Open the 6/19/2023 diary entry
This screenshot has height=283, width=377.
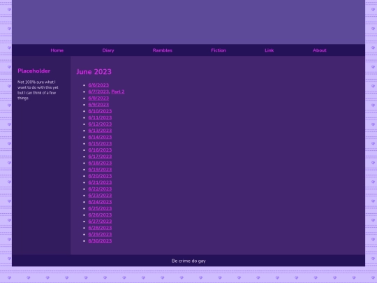(x=100, y=169)
